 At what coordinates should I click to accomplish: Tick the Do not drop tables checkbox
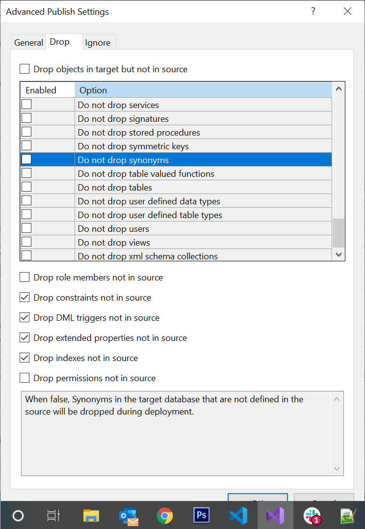[x=26, y=187]
